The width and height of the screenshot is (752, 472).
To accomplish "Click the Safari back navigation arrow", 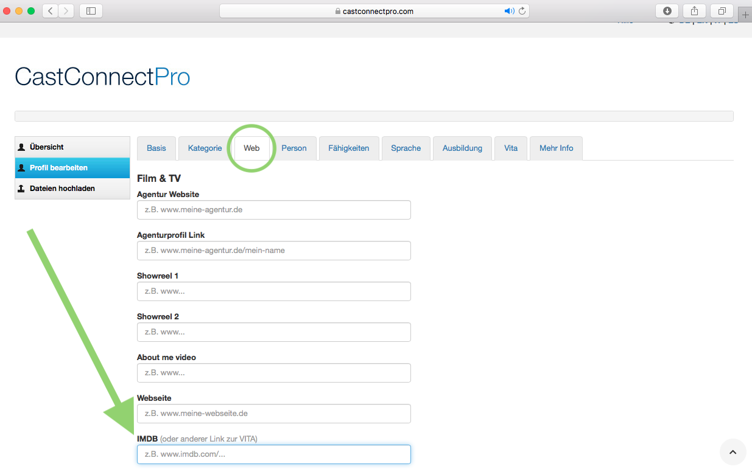I will 50,11.
